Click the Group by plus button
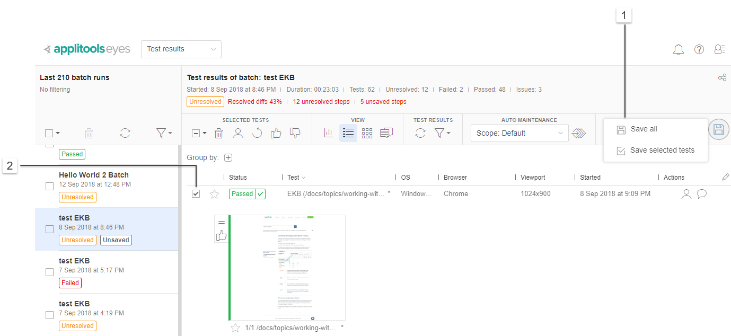The image size is (731, 336). (x=228, y=157)
